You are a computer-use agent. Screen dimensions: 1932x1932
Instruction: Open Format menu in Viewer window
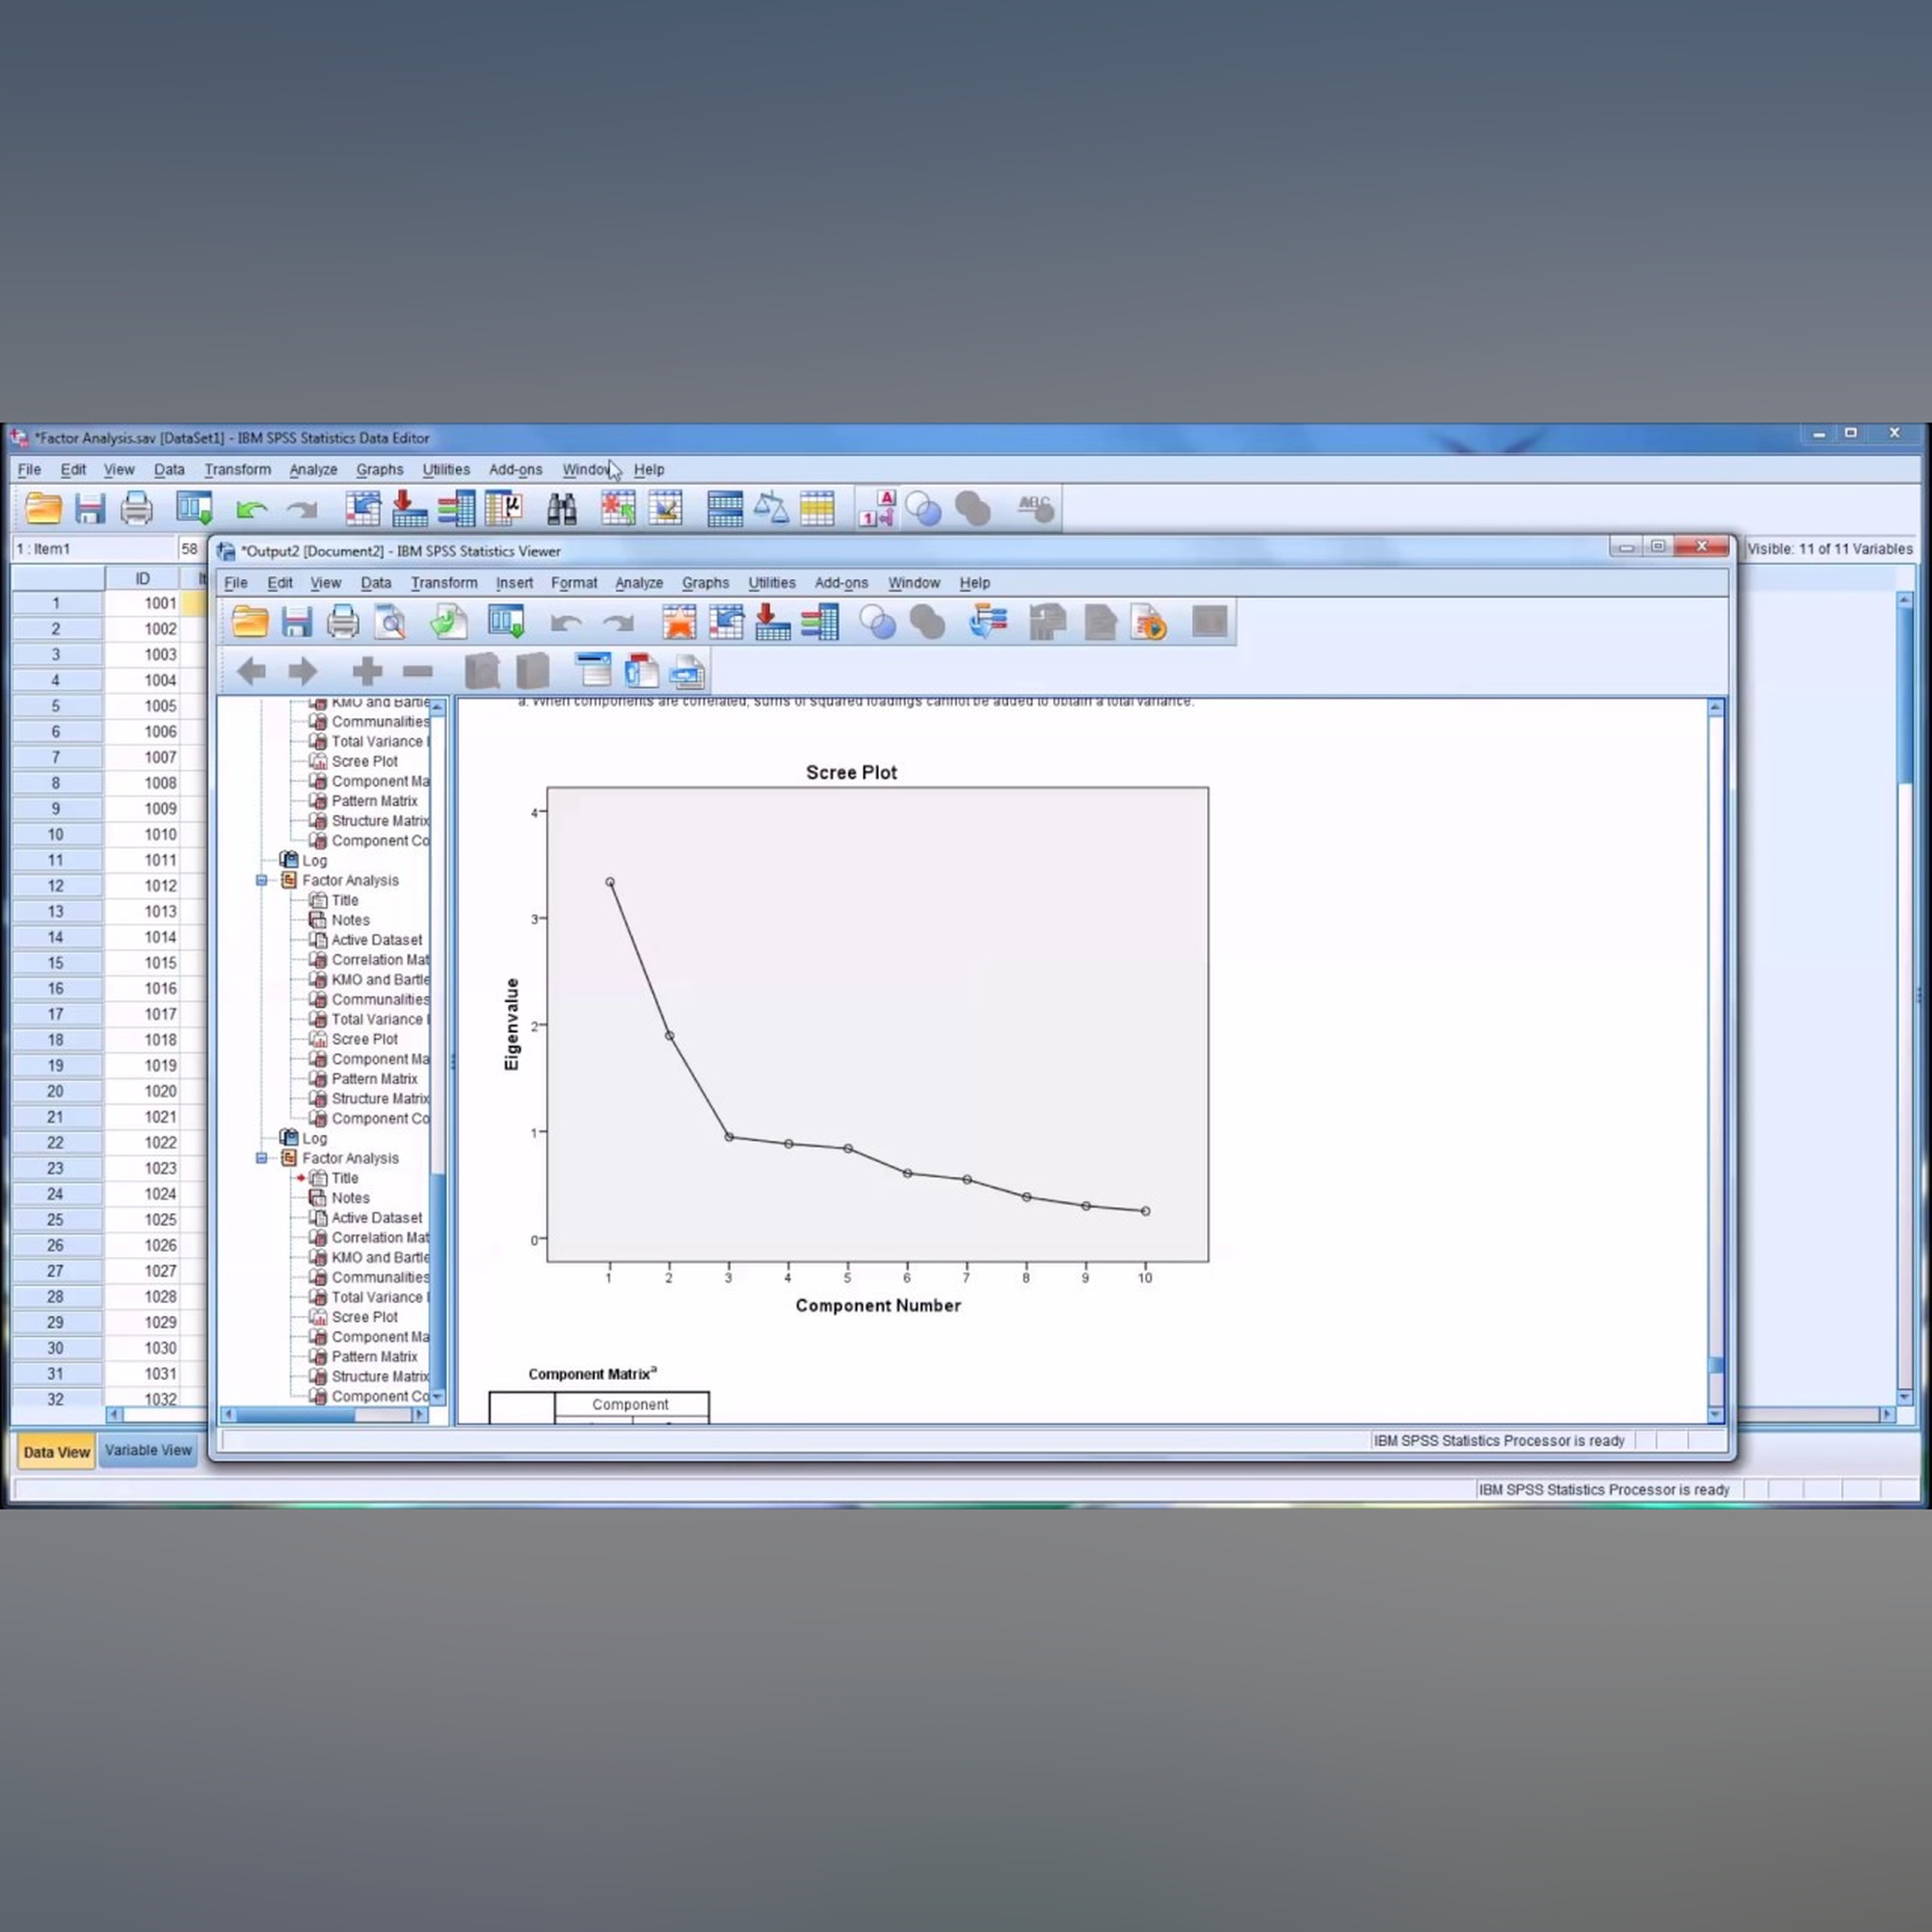click(x=574, y=583)
